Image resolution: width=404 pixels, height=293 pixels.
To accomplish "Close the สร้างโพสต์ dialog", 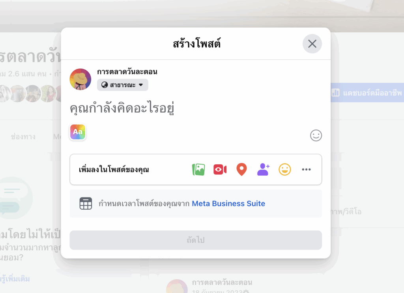I will (312, 44).
